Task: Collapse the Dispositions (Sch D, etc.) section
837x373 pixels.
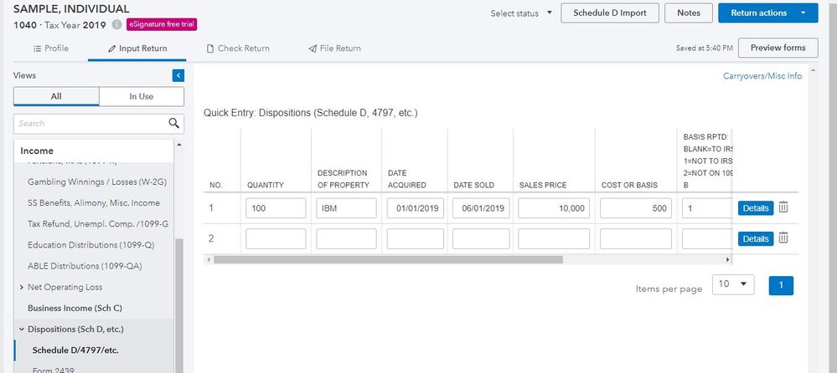Action: pyautogui.click(x=21, y=329)
